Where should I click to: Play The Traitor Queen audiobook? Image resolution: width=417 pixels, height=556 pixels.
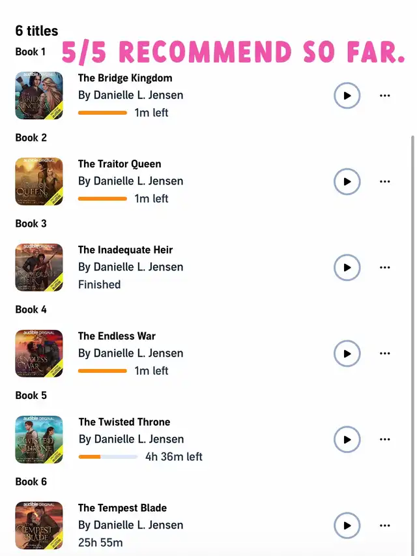pyautogui.click(x=347, y=182)
